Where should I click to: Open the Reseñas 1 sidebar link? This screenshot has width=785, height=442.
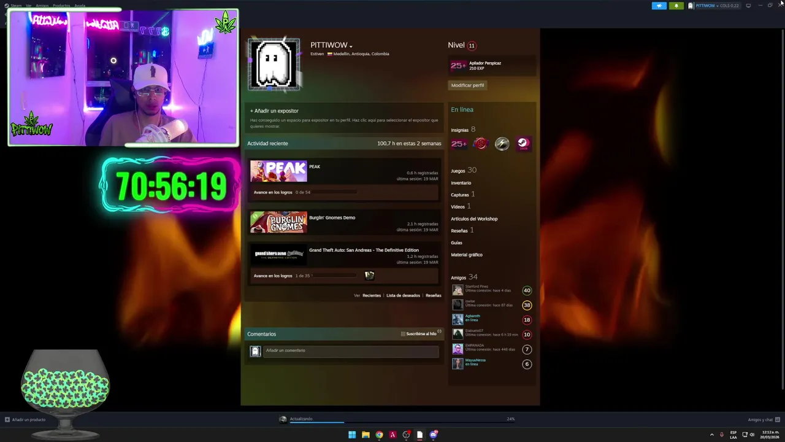coord(462,231)
